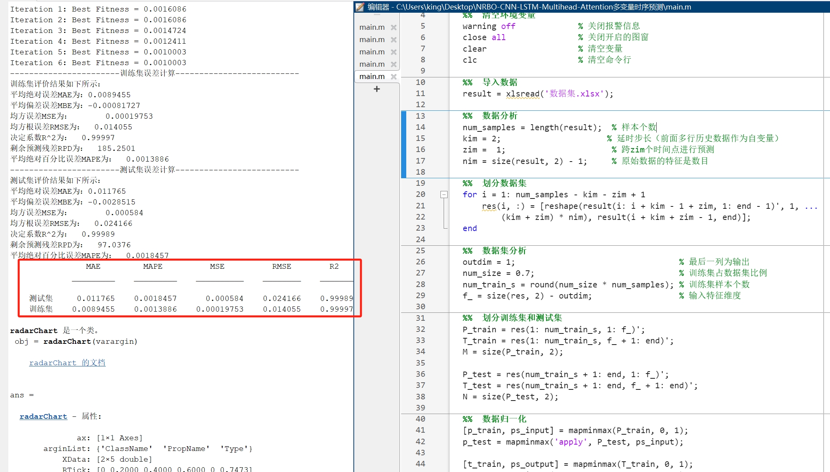Open the radarChart 的文档 documentation link

point(67,363)
